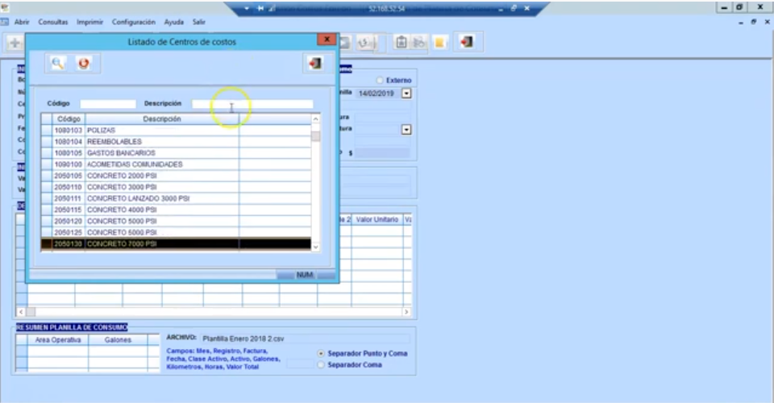The height and width of the screenshot is (403, 774).
Task: Click the undo arrow icon in main toolbar
Action: click(x=364, y=43)
